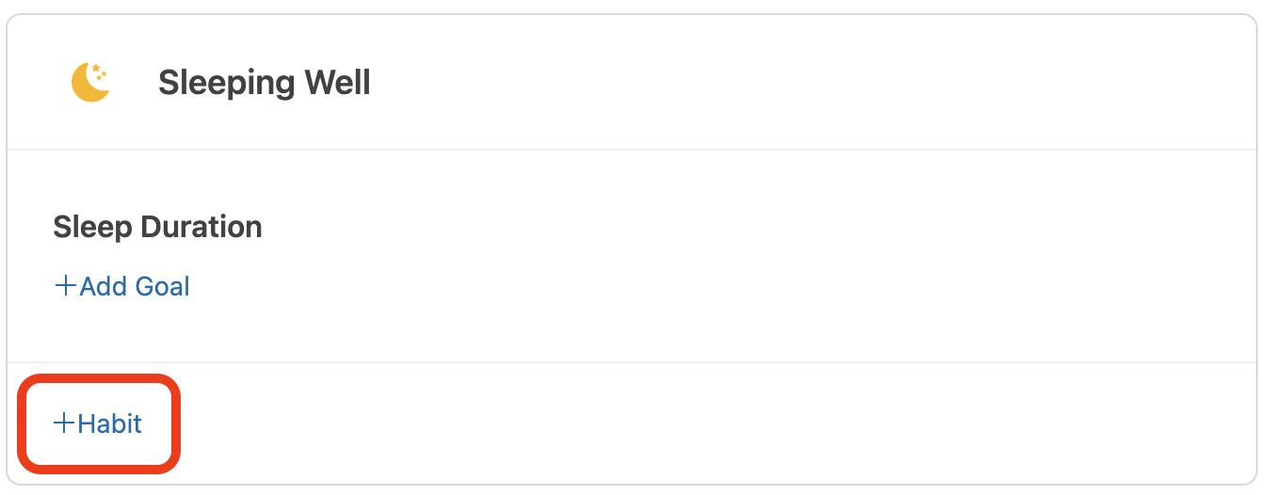
Task: Click the Habit button outlined in red
Action: pyautogui.click(x=98, y=423)
